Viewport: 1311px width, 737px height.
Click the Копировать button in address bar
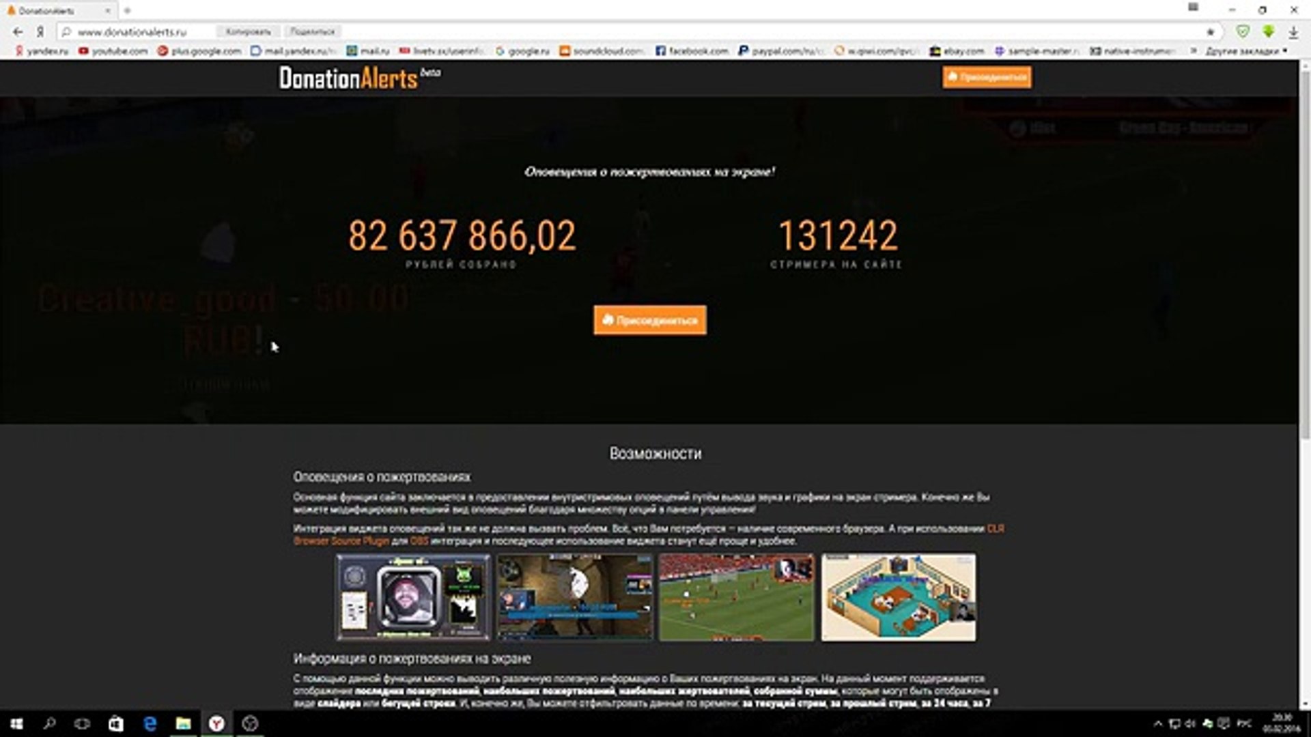pos(248,32)
